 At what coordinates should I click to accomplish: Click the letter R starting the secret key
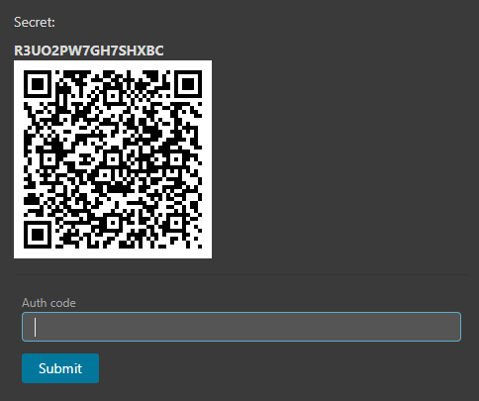18,50
